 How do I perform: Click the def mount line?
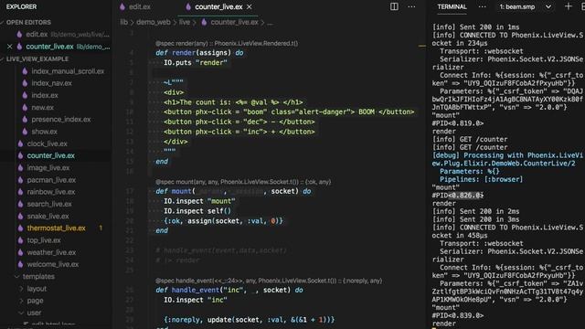point(233,191)
